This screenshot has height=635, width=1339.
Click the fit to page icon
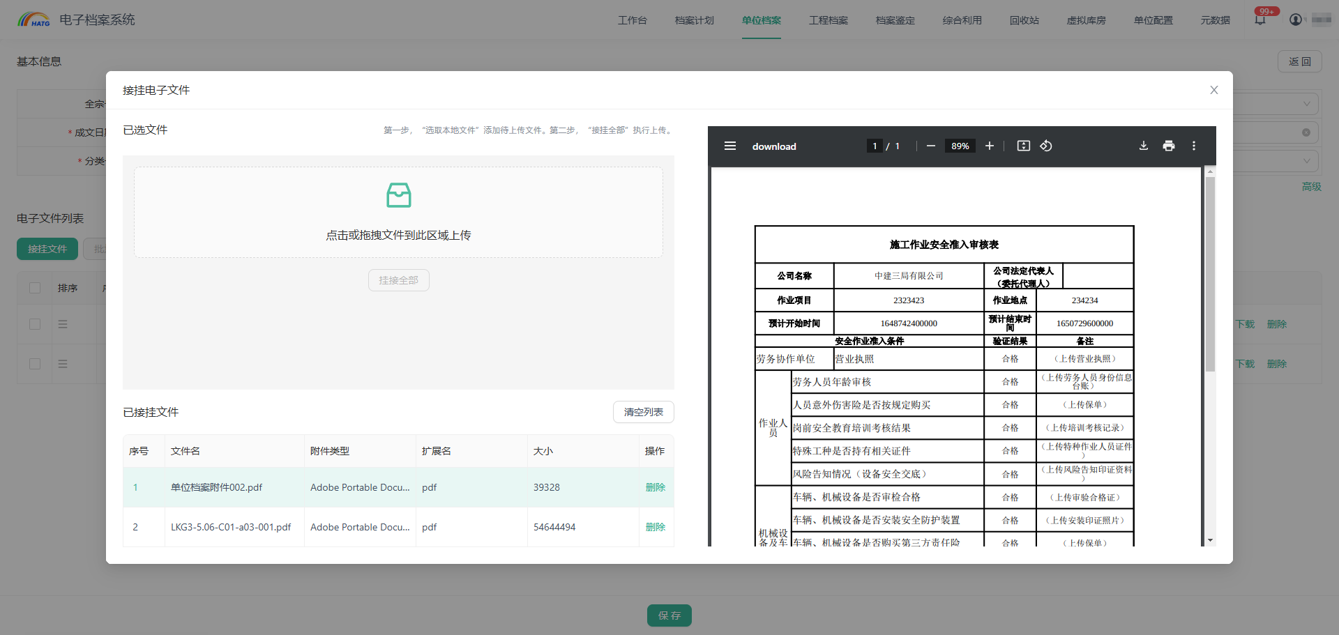click(1023, 146)
